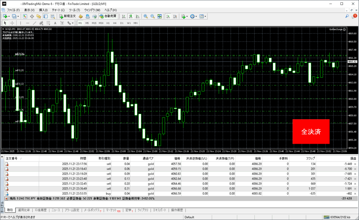Open the chart templates dropdown
This screenshot has height=220, width=359.
[205, 16]
